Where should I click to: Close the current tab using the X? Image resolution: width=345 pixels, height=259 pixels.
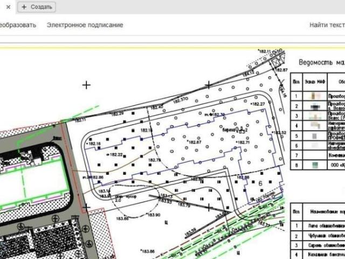(x=9, y=7)
